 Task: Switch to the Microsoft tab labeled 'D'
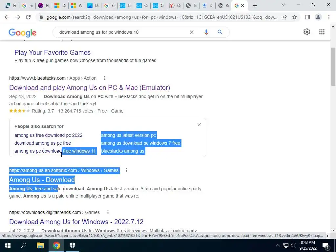(x=60, y=6)
